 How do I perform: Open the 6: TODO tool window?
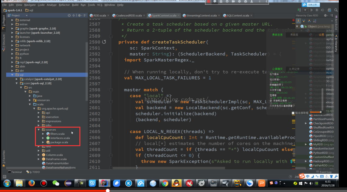click(33, 172)
